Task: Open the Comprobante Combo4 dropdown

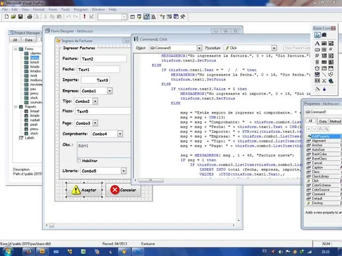Action: click(x=120, y=134)
